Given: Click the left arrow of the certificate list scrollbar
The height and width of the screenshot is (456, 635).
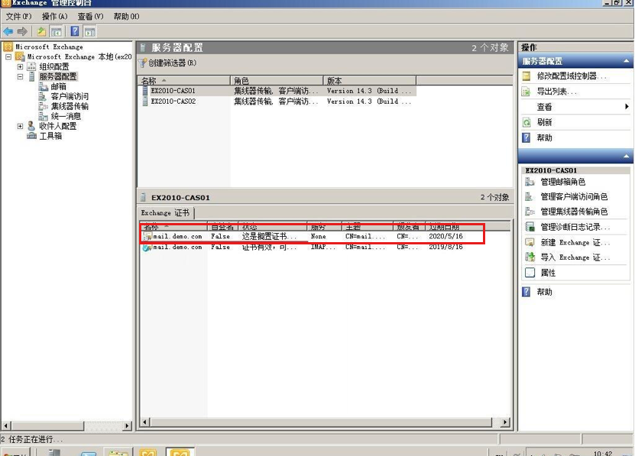Looking at the screenshot, I should [x=145, y=422].
